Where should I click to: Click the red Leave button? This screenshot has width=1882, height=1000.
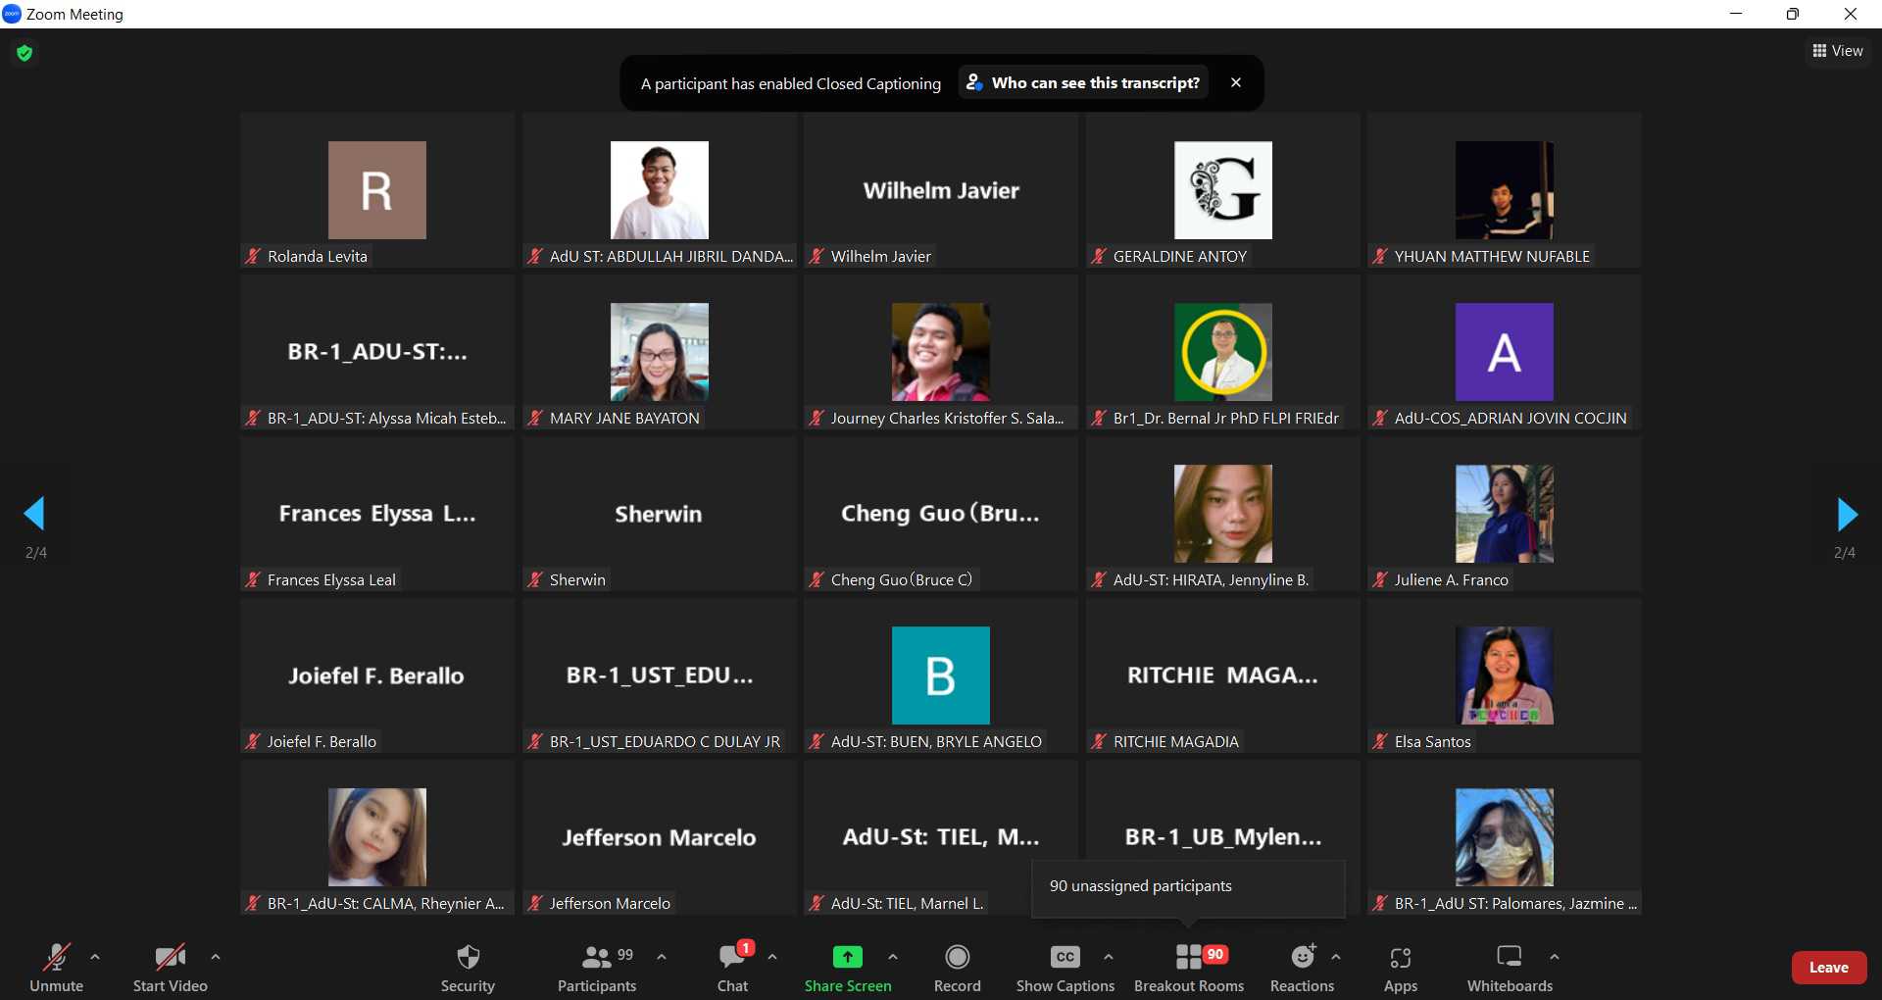(1828, 967)
